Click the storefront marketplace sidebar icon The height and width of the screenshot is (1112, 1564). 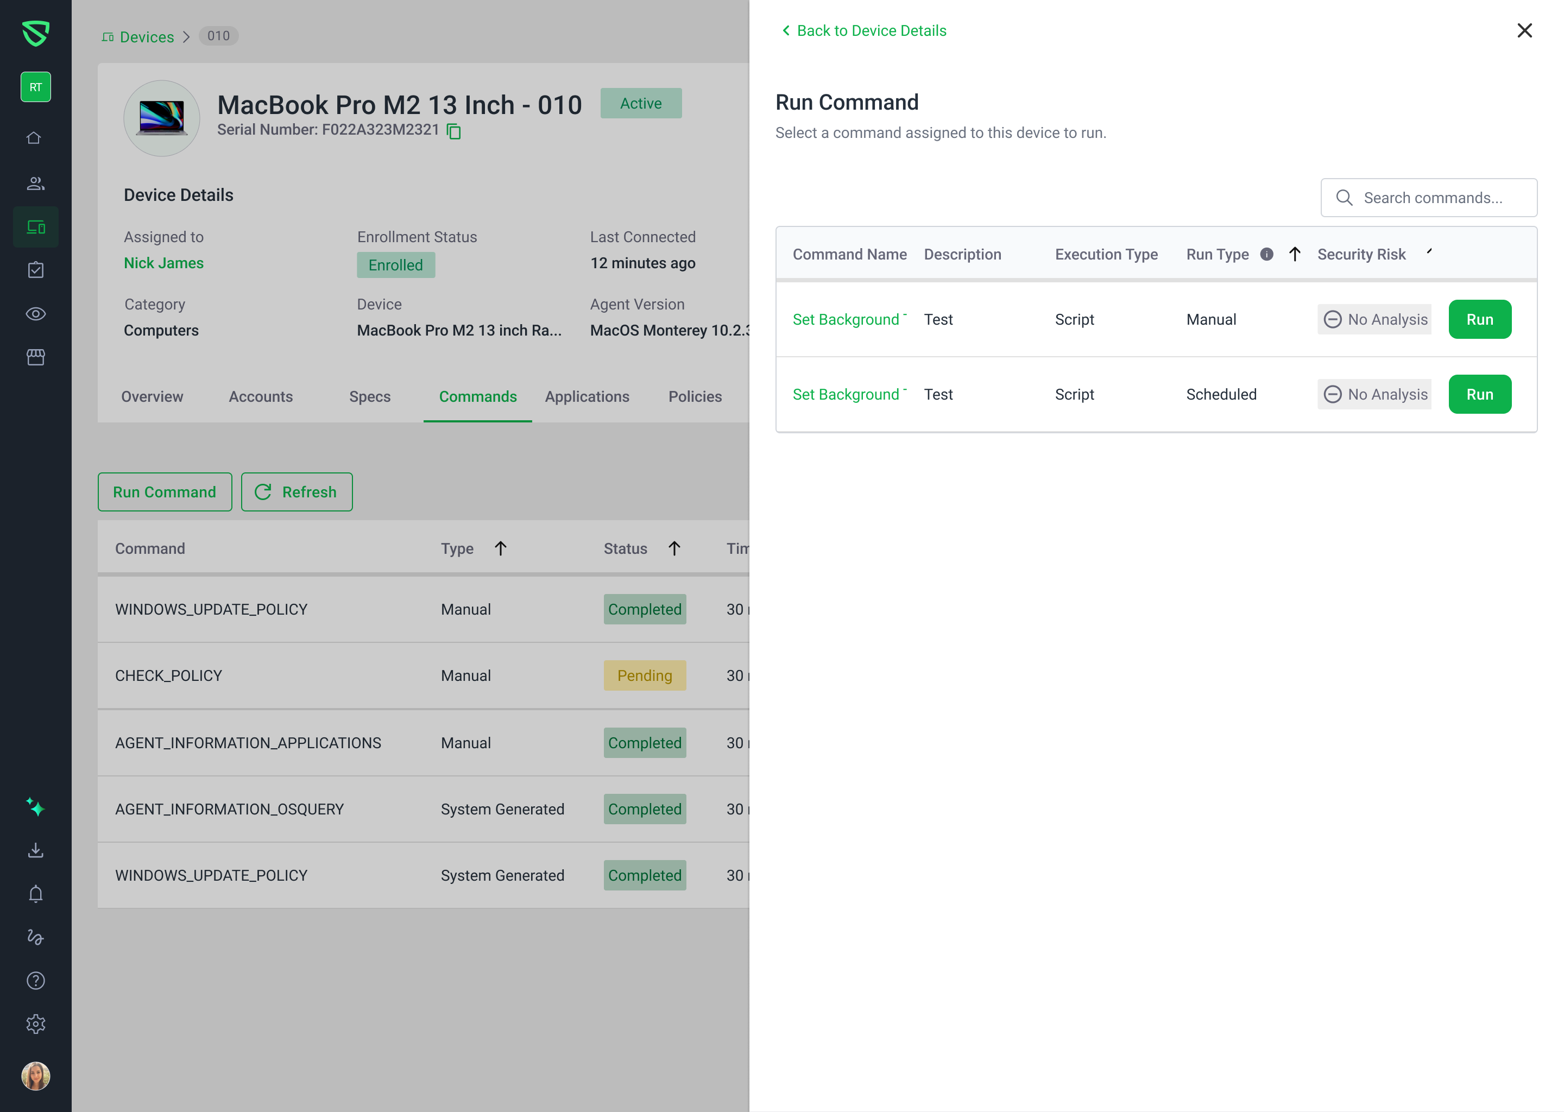click(x=36, y=357)
